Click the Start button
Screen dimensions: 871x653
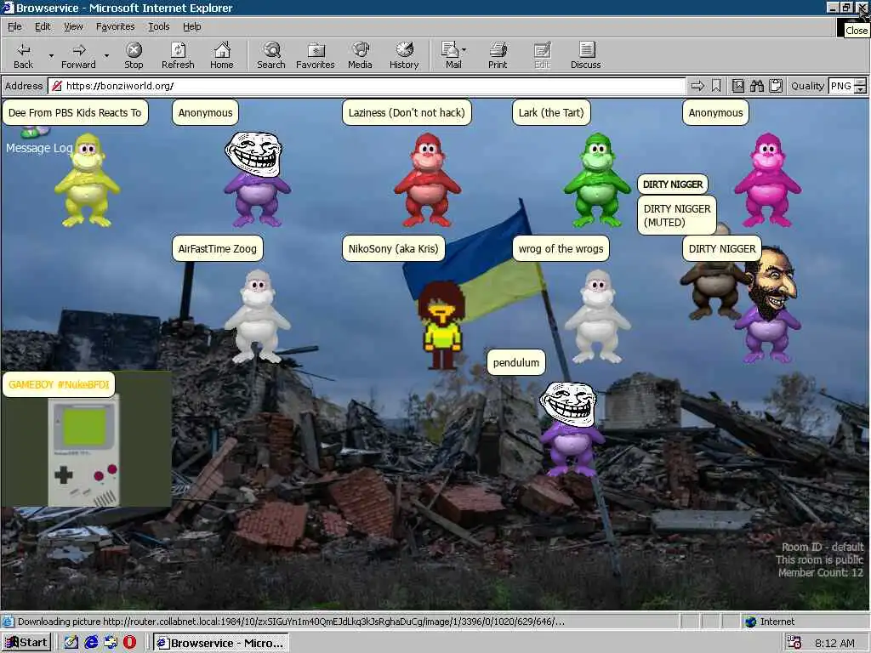coord(26,643)
